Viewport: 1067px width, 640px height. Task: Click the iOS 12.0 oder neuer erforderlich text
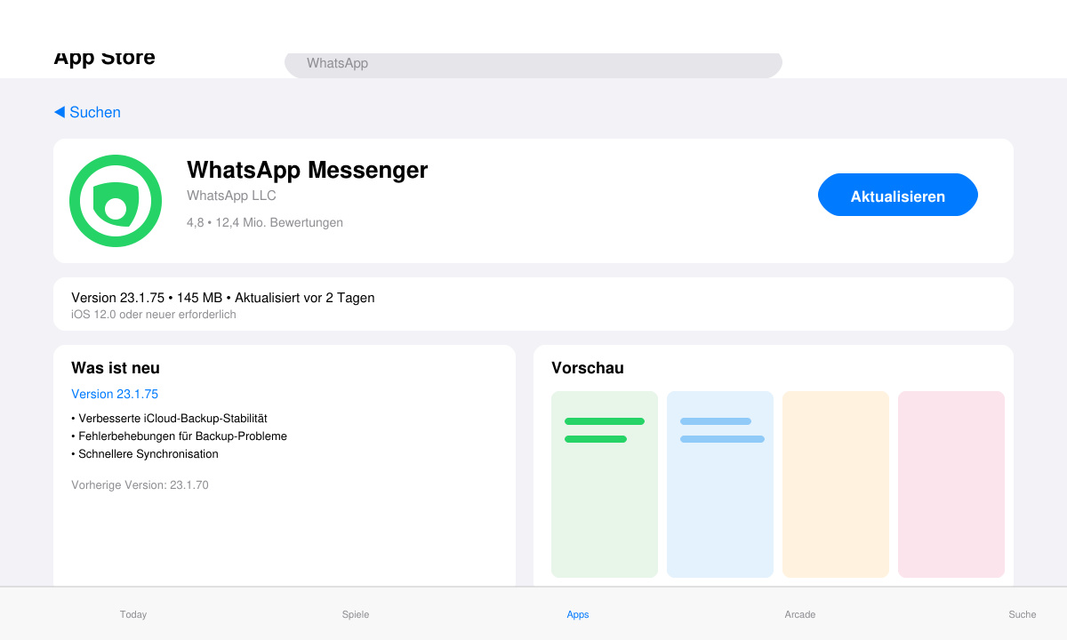tap(154, 315)
